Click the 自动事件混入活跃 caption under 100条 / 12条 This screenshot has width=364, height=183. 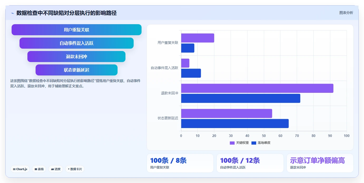tap(233, 167)
